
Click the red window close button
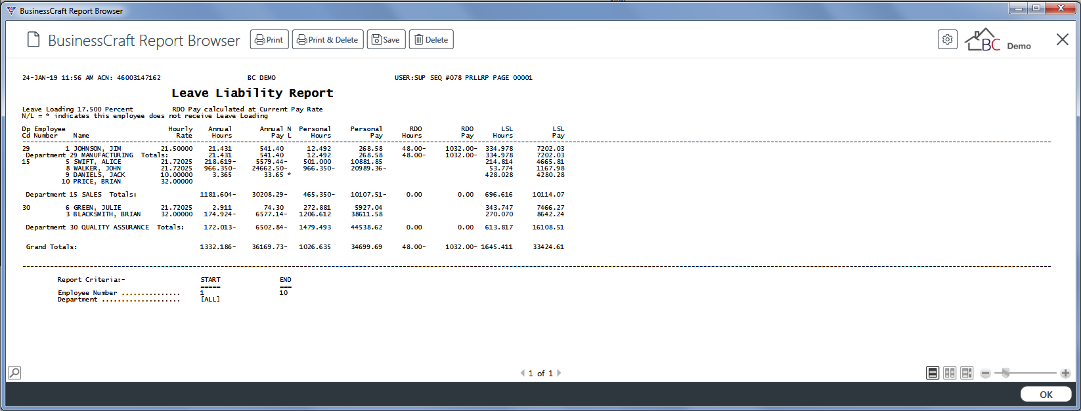pyautogui.click(x=1061, y=9)
